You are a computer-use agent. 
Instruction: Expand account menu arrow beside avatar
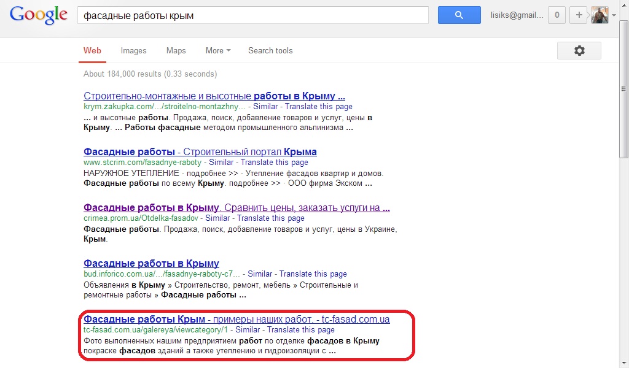tap(614, 15)
